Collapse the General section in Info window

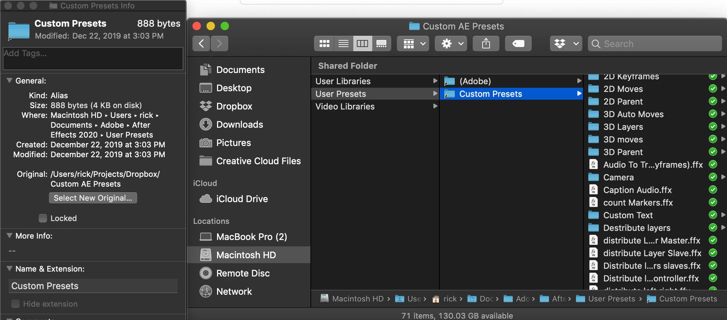[9, 80]
